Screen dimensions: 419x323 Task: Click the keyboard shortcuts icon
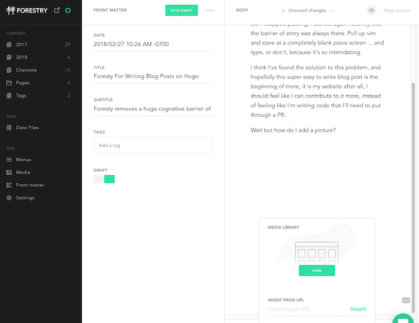(x=406, y=300)
